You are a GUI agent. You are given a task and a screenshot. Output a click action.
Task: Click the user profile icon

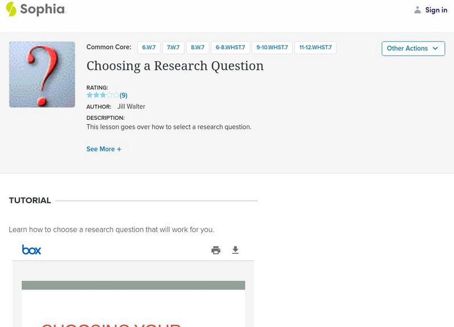click(x=418, y=10)
